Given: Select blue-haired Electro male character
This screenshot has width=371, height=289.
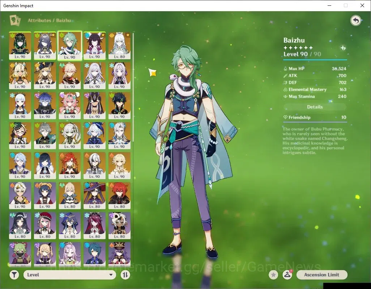Looking at the screenshot, I should click(45, 105).
